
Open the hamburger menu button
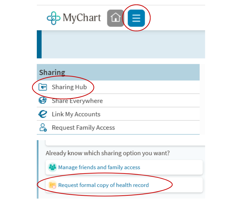136,18
